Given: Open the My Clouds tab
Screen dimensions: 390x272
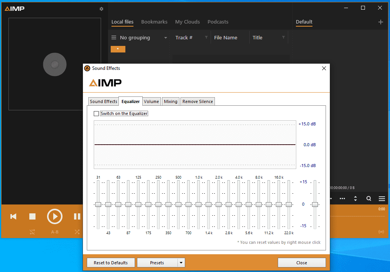Looking at the screenshot, I should pos(187,22).
